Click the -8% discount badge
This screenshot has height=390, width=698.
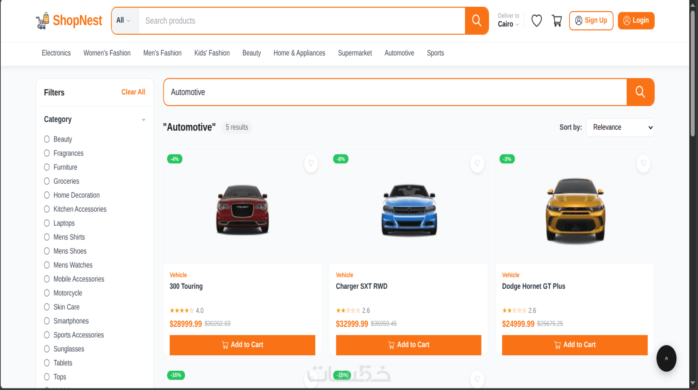click(x=341, y=159)
